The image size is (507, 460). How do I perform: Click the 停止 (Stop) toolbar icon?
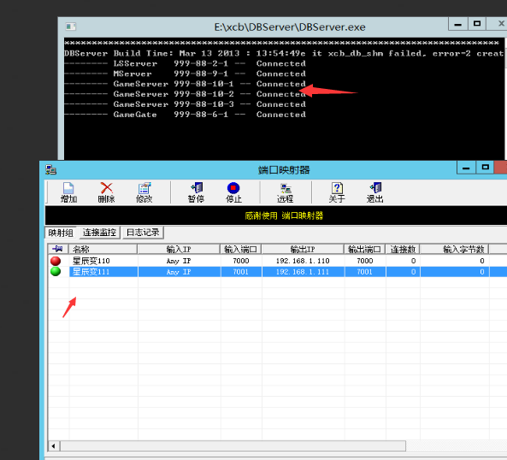click(233, 192)
